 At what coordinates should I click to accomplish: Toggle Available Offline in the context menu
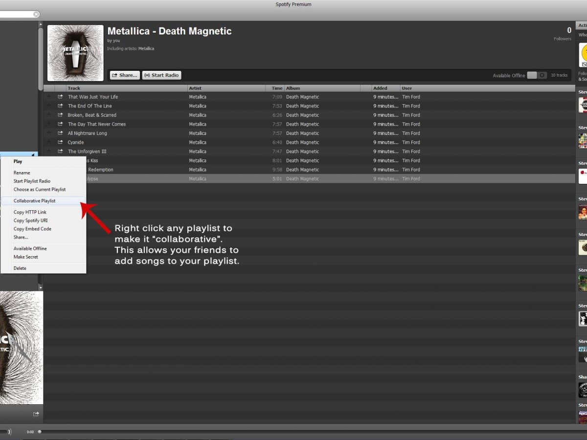point(30,248)
